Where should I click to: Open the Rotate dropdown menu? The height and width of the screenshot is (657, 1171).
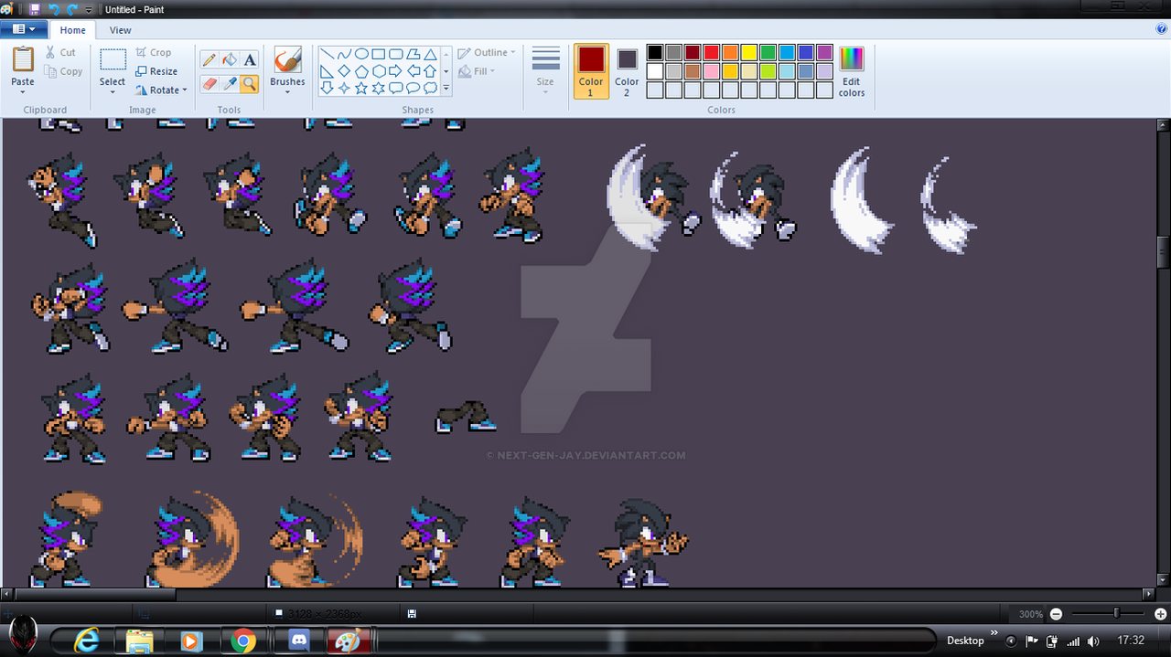click(x=161, y=90)
